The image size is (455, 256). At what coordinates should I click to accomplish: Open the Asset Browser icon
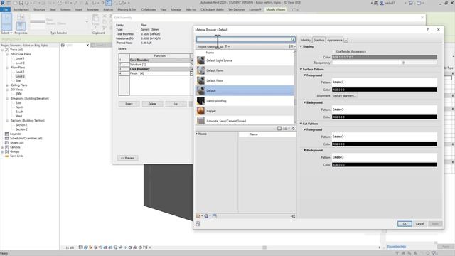215,216
